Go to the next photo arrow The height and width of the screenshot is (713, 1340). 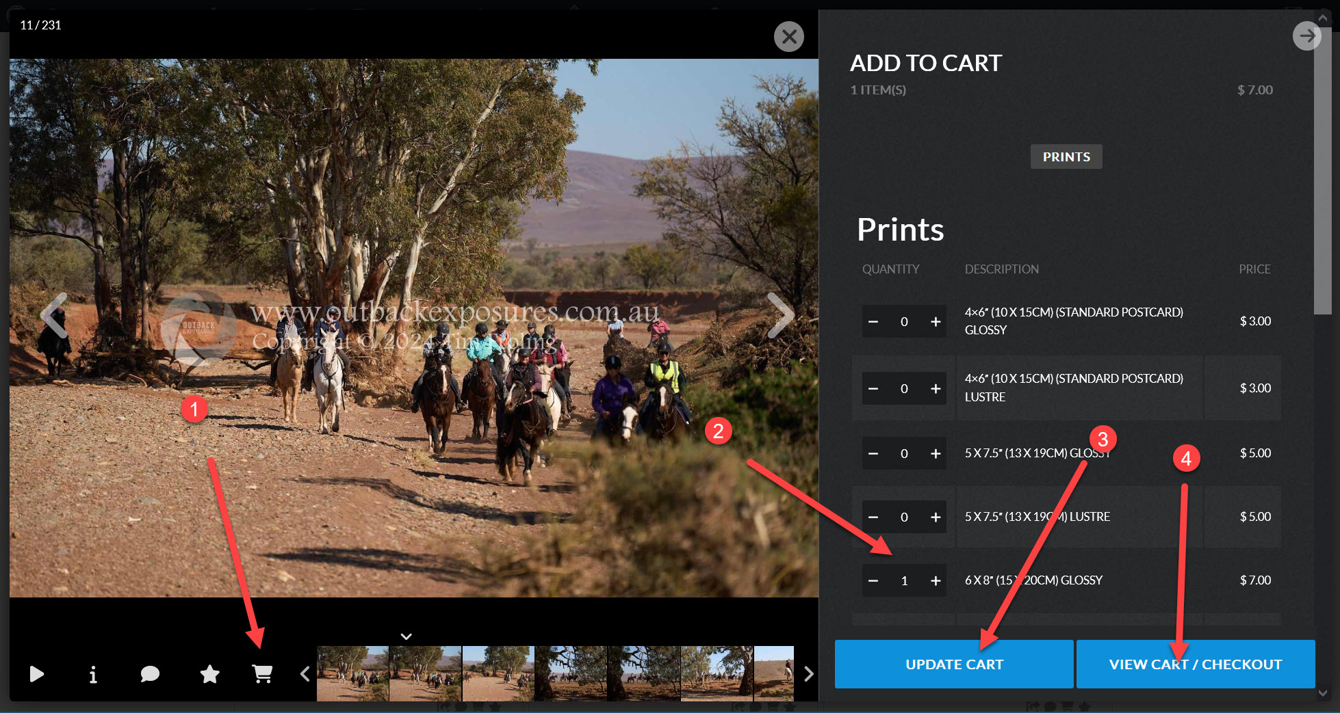[780, 316]
